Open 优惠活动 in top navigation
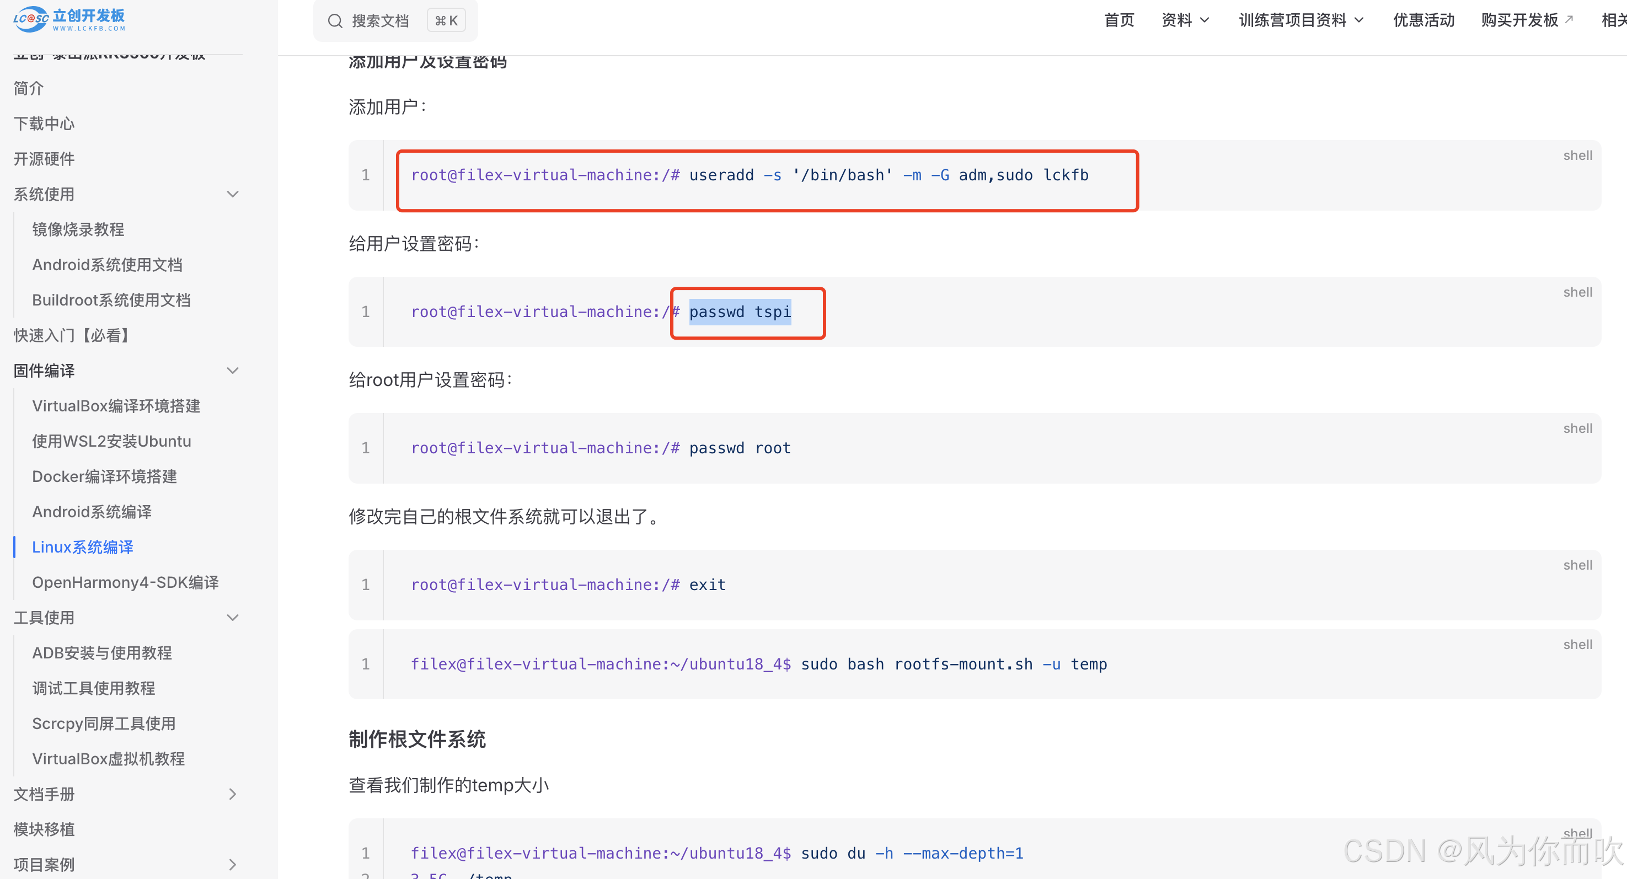 point(1423,20)
